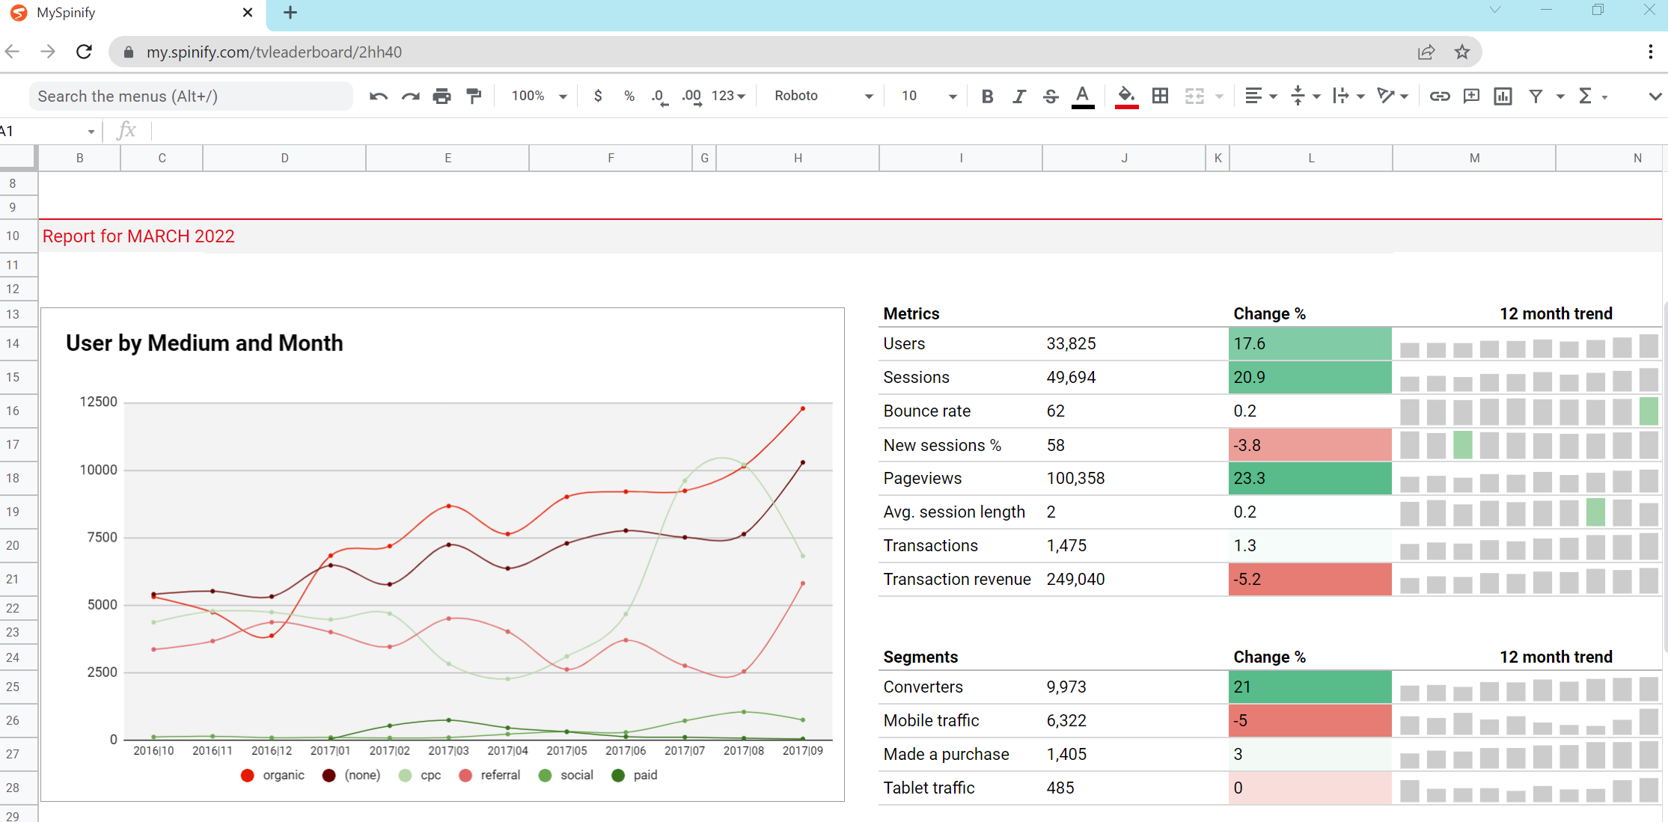Click the Report for MARCH 2022 cell
The height and width of the screenshot is (822, 1668).
(138, 236)
